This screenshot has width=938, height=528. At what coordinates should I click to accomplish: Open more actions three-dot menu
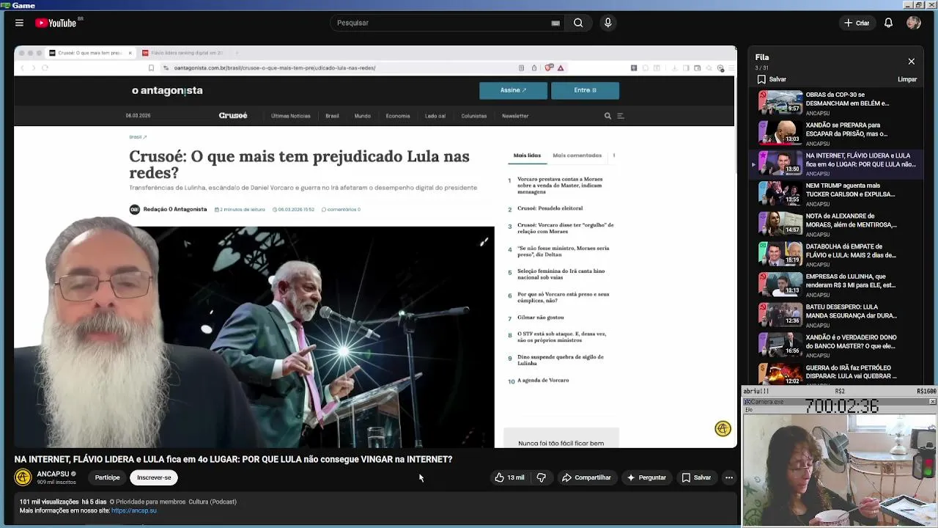729,477
